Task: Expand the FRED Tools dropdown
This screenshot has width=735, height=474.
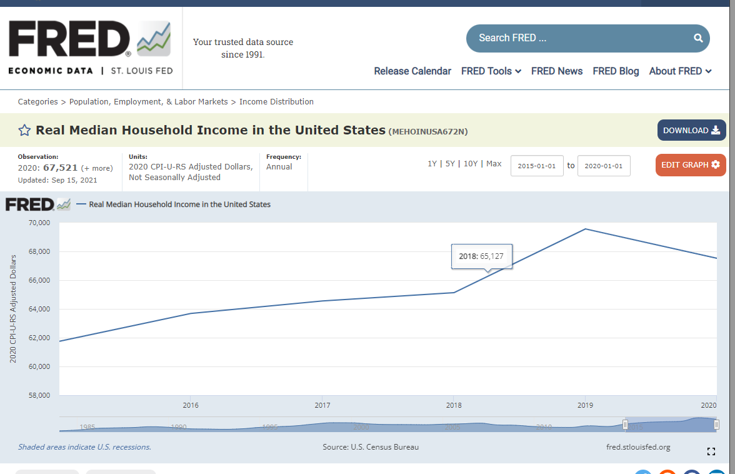Action: [491, 71]
